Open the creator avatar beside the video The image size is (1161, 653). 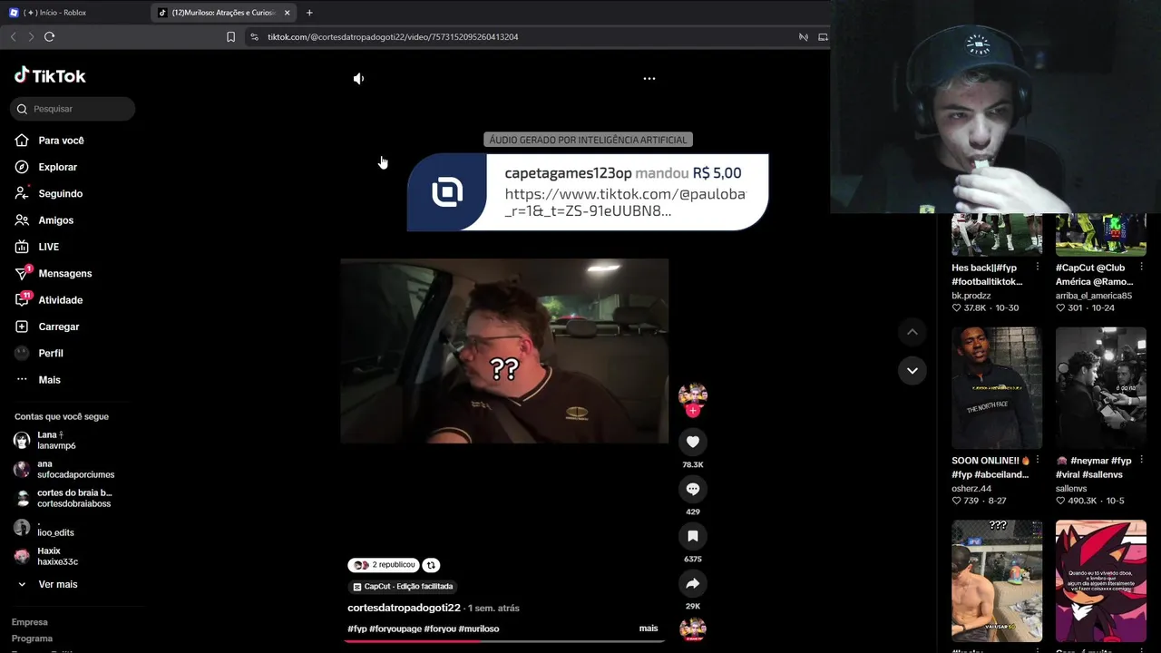pos(693,395)
